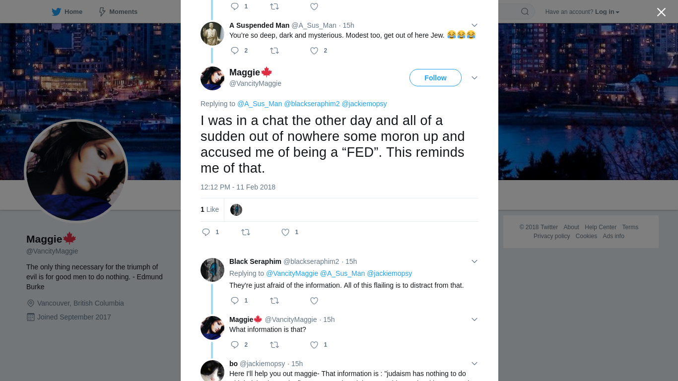Image resolution: width=678 pixels, height=381 pixels.
Task: Like A Suspended Man's tweet
Action: [x=314, y=51]
